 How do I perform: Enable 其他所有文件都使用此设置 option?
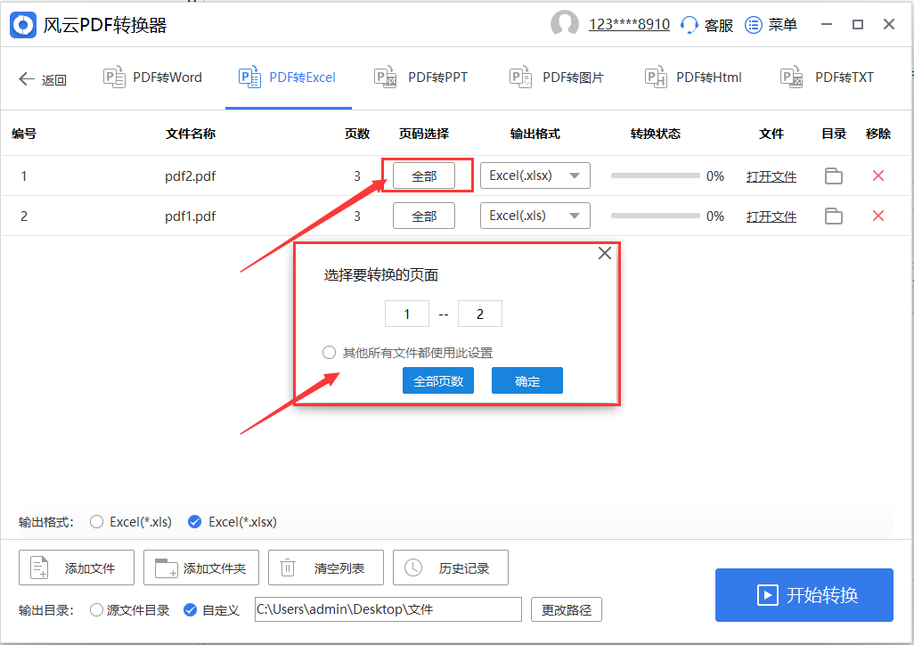330,353
